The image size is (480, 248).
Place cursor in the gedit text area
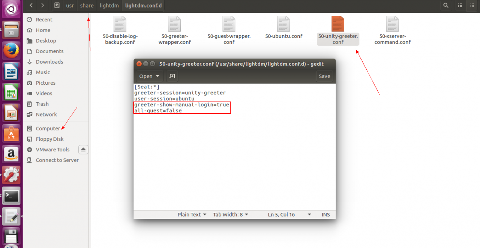[234, 161]
